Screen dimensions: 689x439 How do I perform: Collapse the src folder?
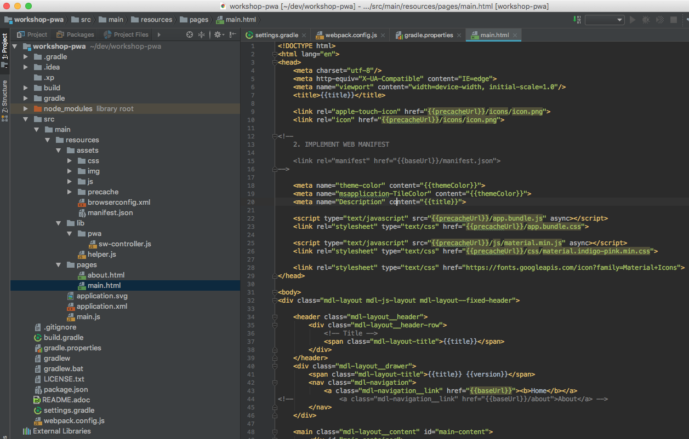click(x=26, y=119)
